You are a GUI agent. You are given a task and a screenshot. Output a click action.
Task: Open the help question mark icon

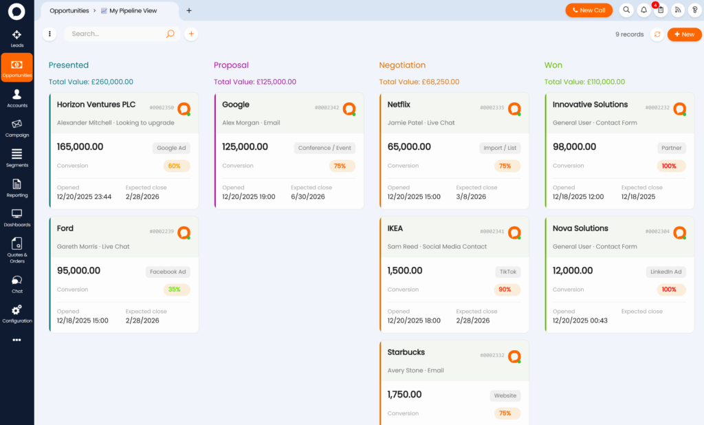694,10
